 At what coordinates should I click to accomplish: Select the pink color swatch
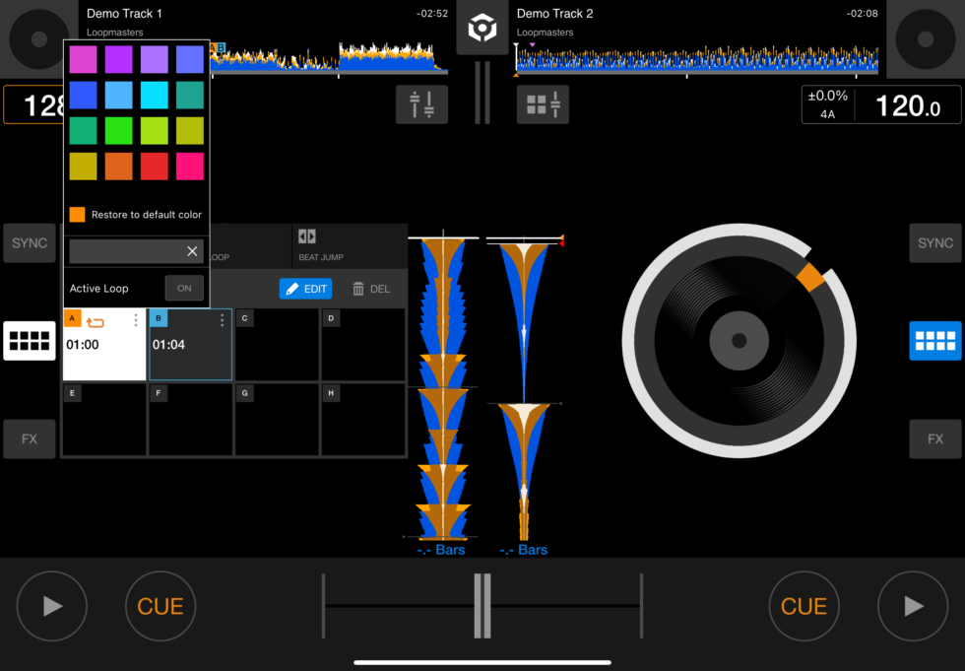83,59
